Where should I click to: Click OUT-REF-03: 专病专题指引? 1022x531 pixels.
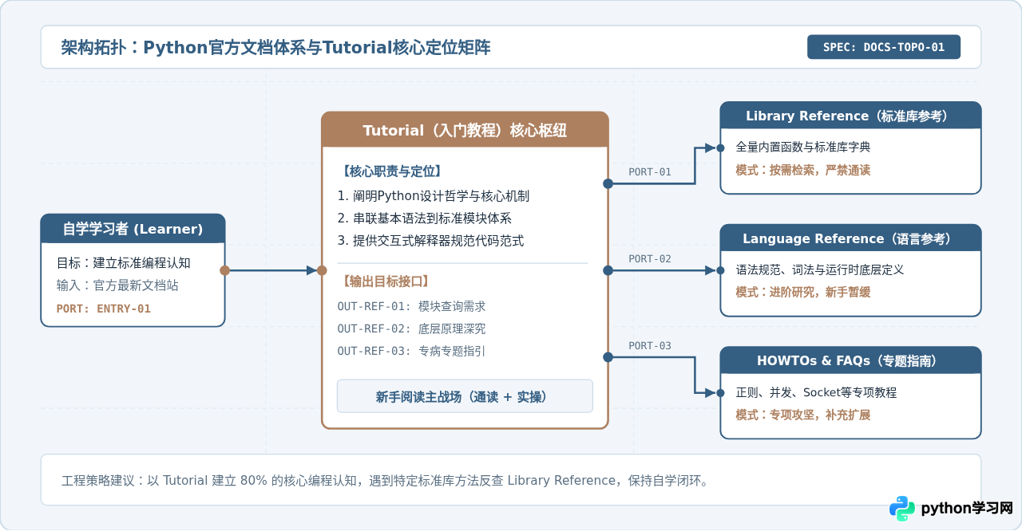411,351
